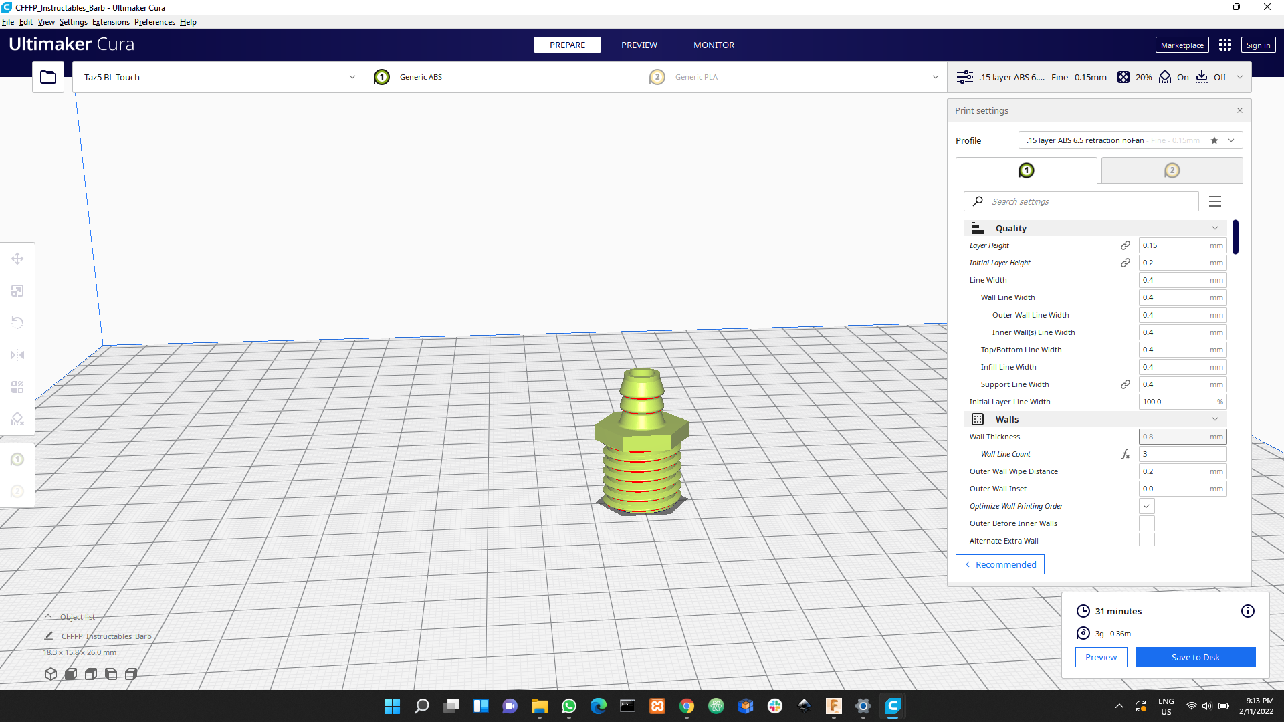Enable Alternate Extra Wall

pyautogui.click(x=1147, y=540)
